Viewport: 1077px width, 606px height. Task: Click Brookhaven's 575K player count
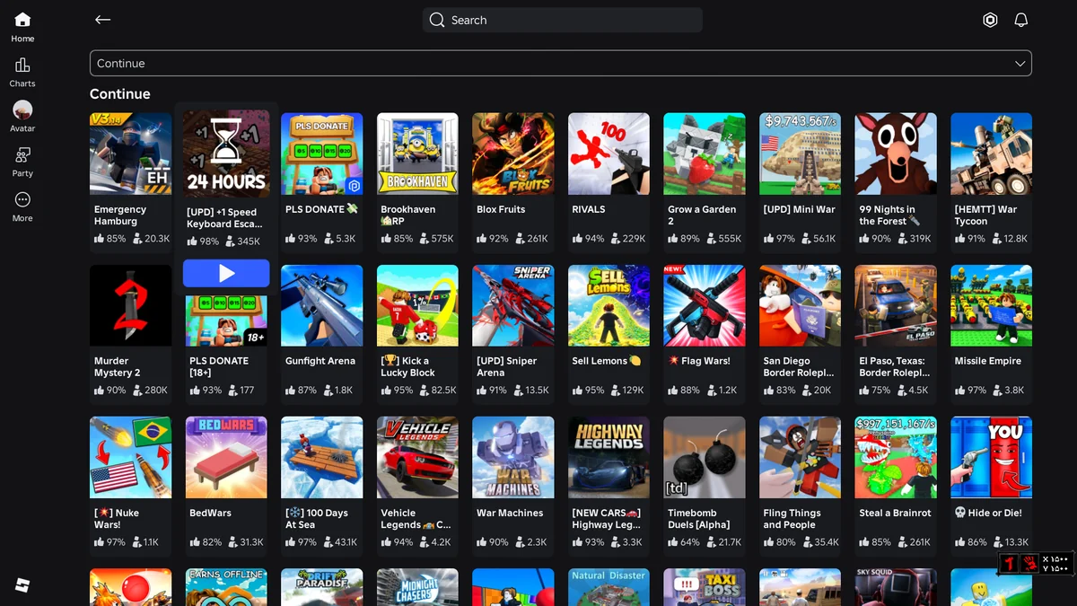[435, 239]
